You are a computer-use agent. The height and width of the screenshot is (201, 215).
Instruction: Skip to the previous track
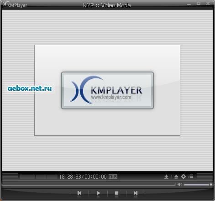click(79, 193)
